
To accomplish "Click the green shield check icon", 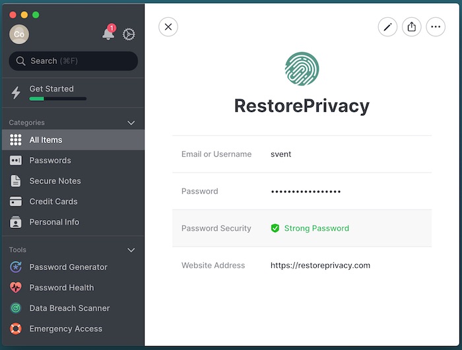I will (275, 228).
